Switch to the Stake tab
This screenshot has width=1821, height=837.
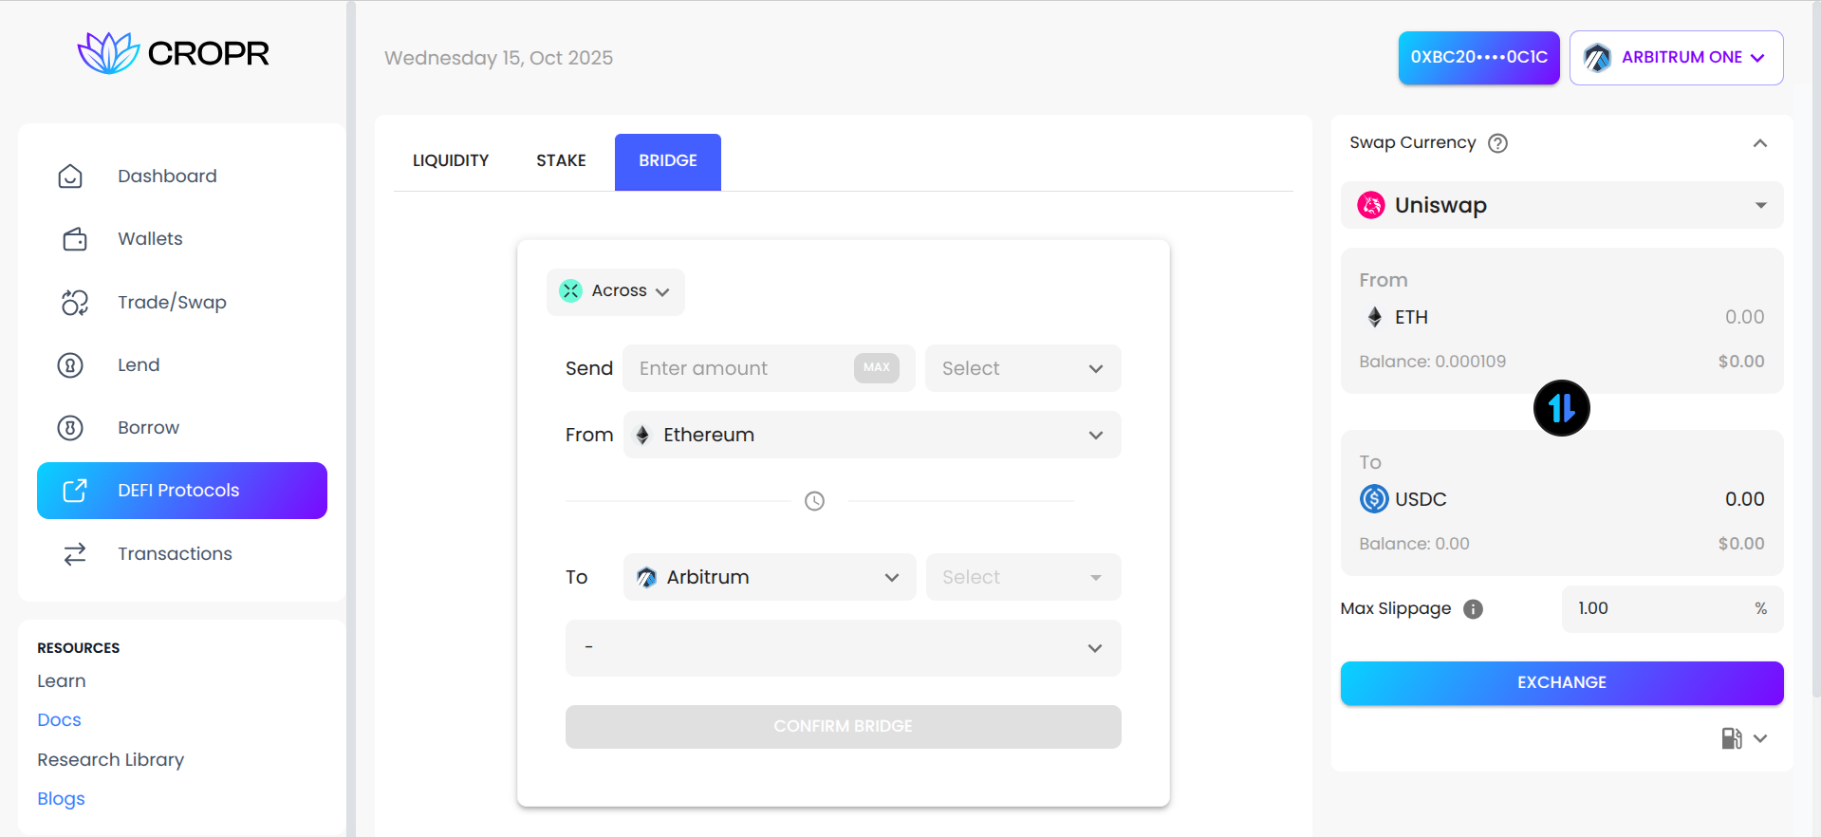[x=561, y=161]
